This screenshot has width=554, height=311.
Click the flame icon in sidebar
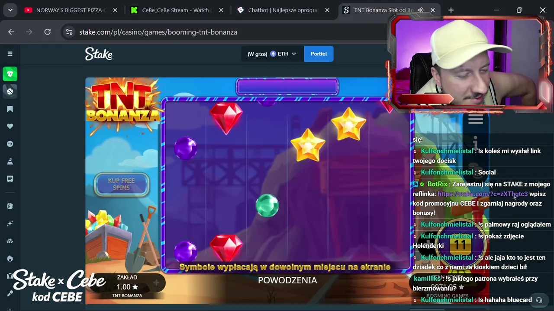[10, 258]
